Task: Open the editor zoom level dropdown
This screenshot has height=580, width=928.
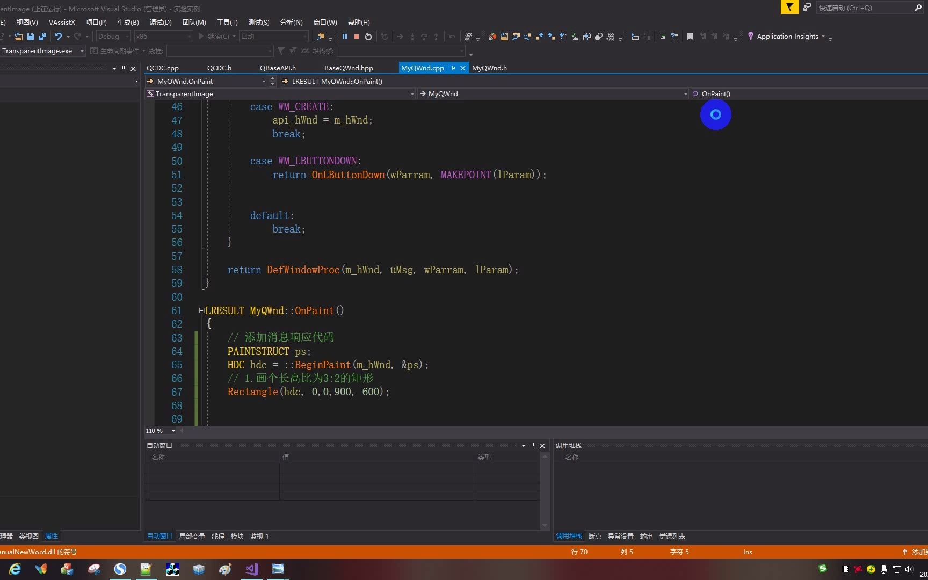Action: [173, 431]
